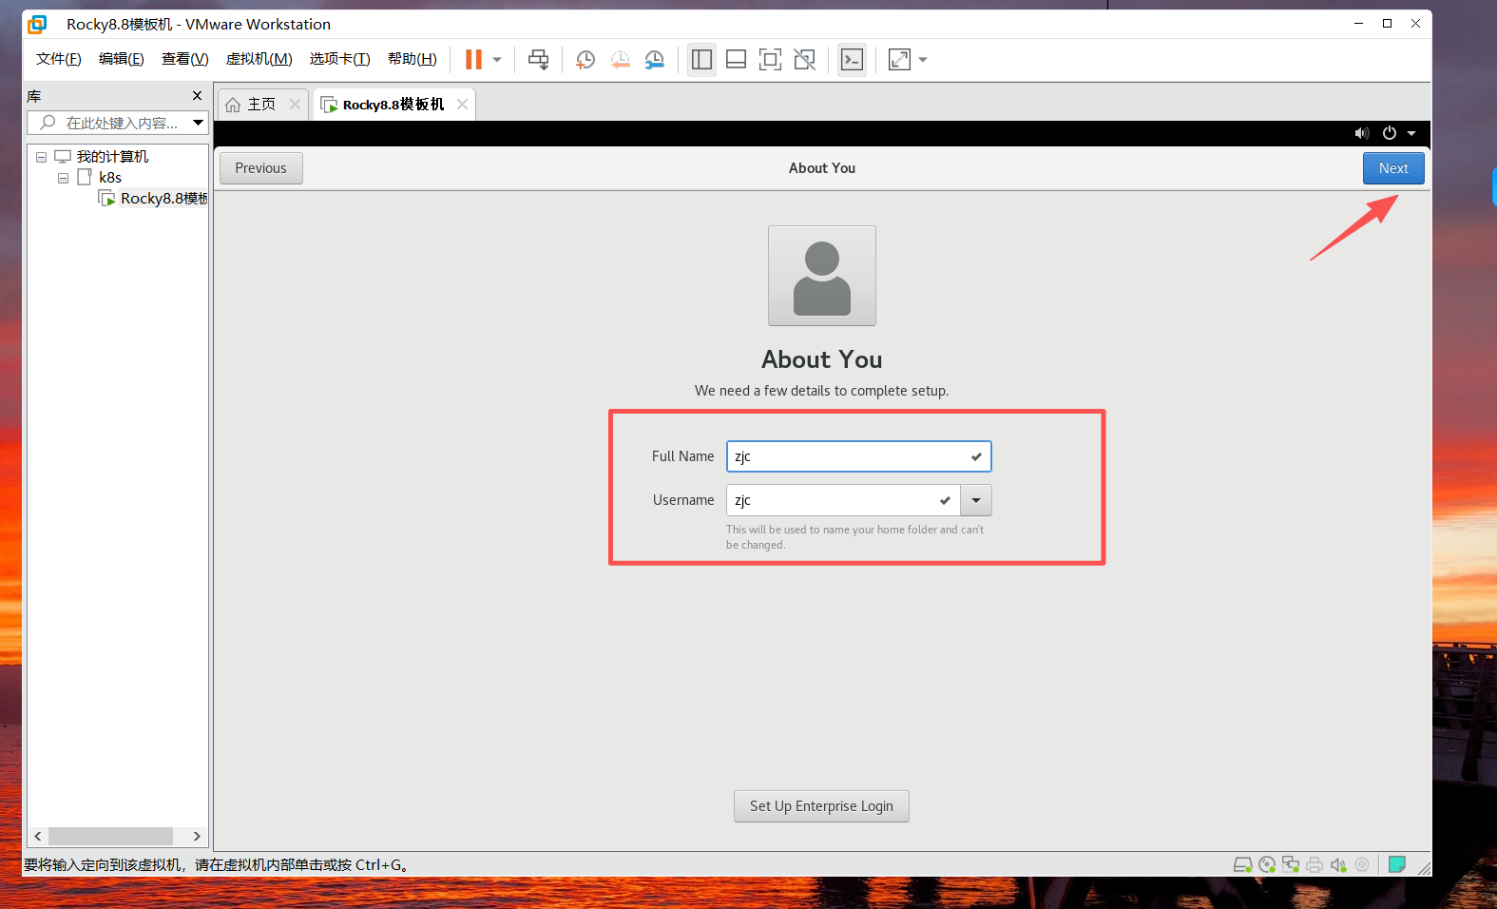This screenshot has width=1497, height=909.
Task: Open the library search filter dropdown
Action: [x=198, y=123]
